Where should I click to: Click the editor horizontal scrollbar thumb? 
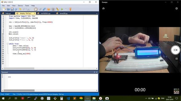(19, 68)
